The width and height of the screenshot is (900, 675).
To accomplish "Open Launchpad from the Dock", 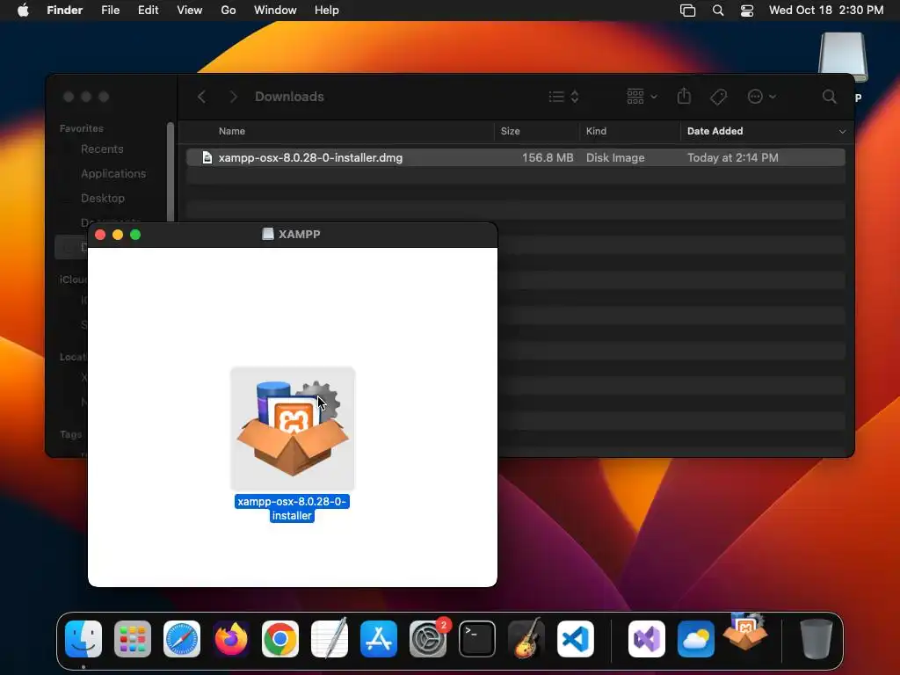I will (133, 639).
